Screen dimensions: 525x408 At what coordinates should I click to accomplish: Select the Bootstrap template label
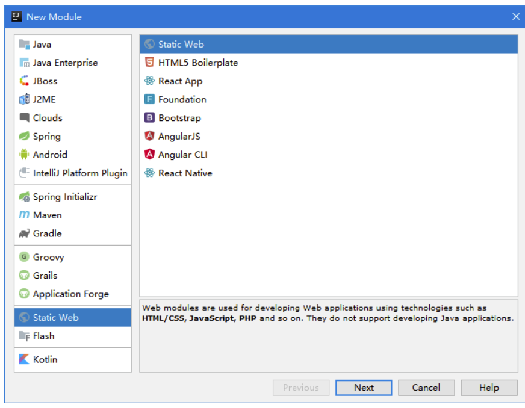[180, 118]
